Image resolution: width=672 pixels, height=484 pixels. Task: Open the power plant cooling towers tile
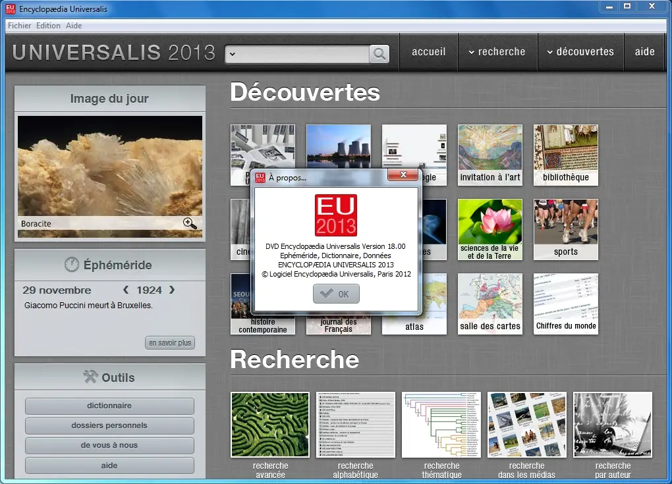pos(339,146)
